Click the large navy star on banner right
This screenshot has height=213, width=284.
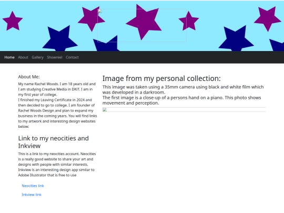tap(236, 39)
